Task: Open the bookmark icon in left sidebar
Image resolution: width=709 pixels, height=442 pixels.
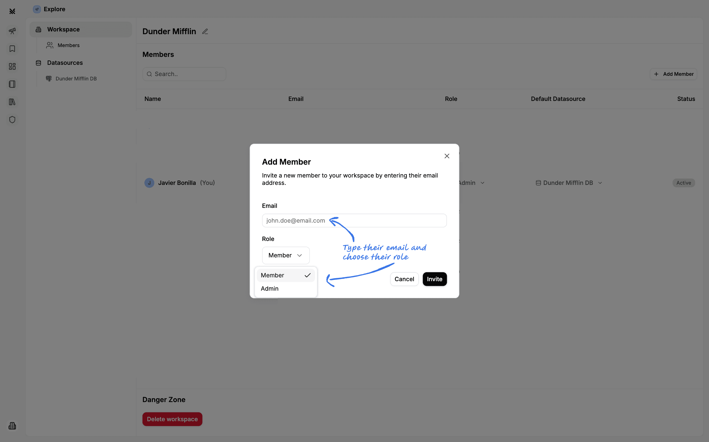Action: (12, 48)
